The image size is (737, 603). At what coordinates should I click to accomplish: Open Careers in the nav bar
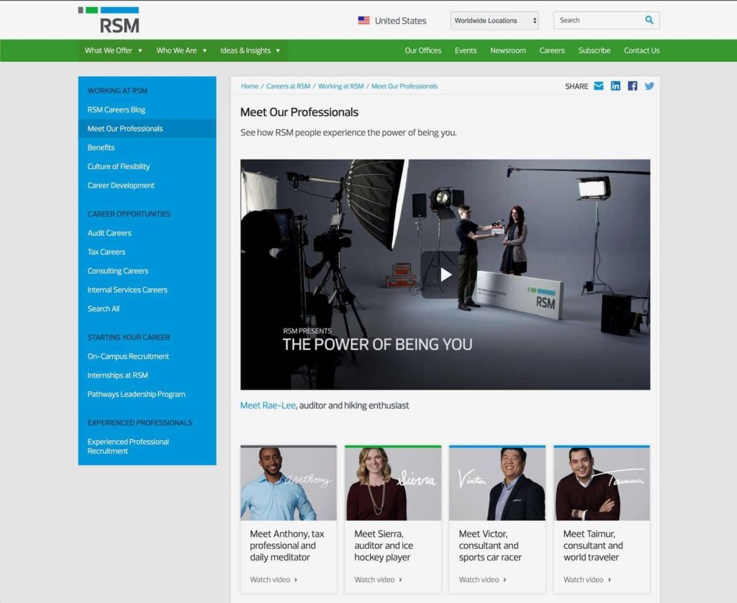552,50
